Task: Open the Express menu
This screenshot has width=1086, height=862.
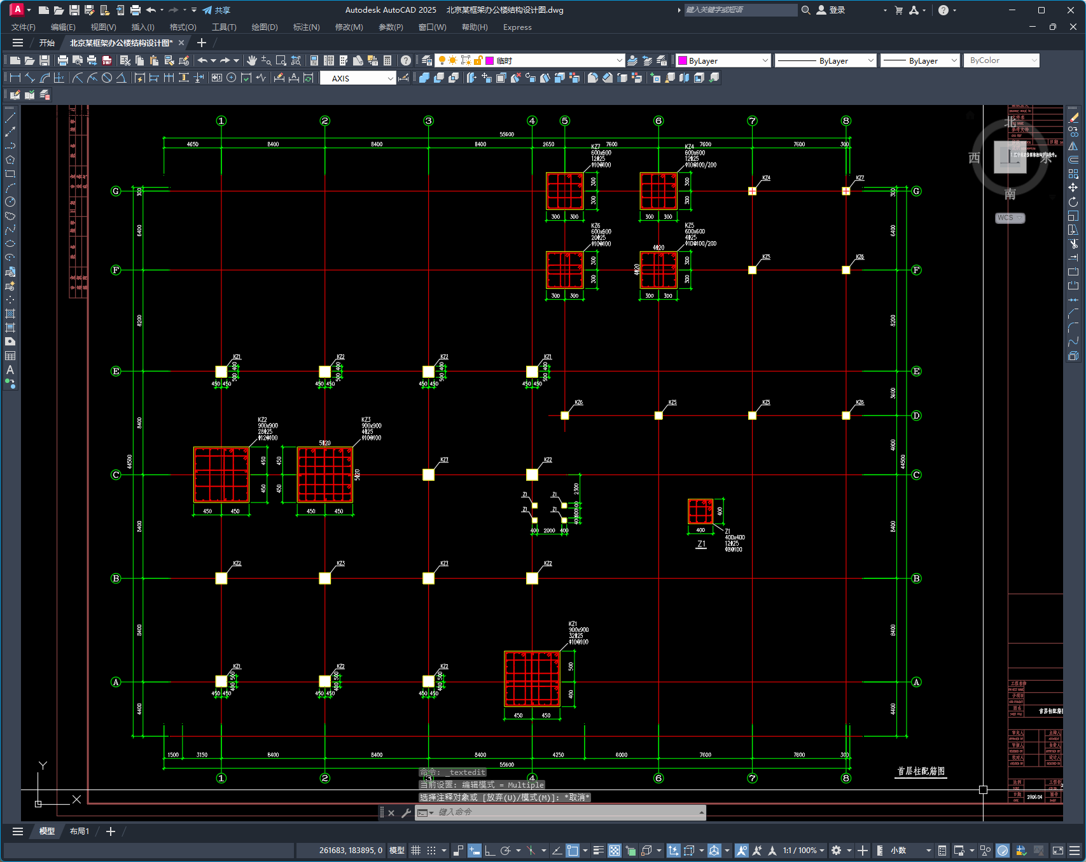Action: coord(517,27)
